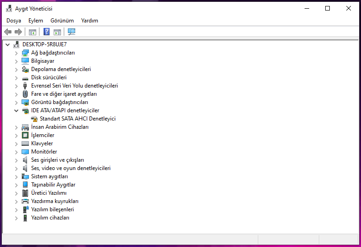The image size is (361, 247).
Task: Expand the Görüntü bağdaştırıcıları branch arrow
Action: coord(16,103)
